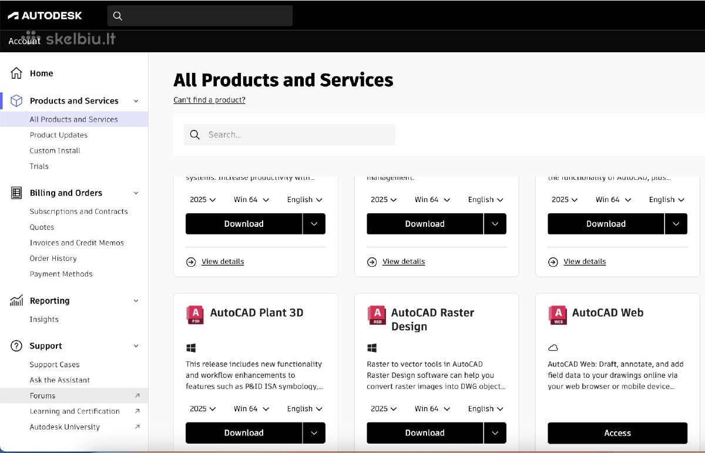705x453 pixels.
Task: Click the Home house icon
Action: tap(16, 73)
